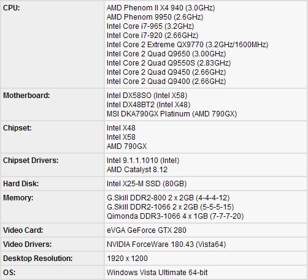Select AMD Catalyst 8.12 entry
This screenshot has height=280, width=308.
click(x=137, y=170)
